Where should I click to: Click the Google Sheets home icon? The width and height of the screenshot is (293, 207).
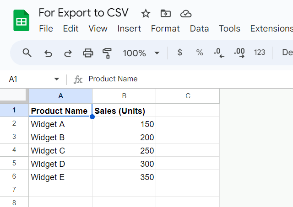[x=21, y=21]
